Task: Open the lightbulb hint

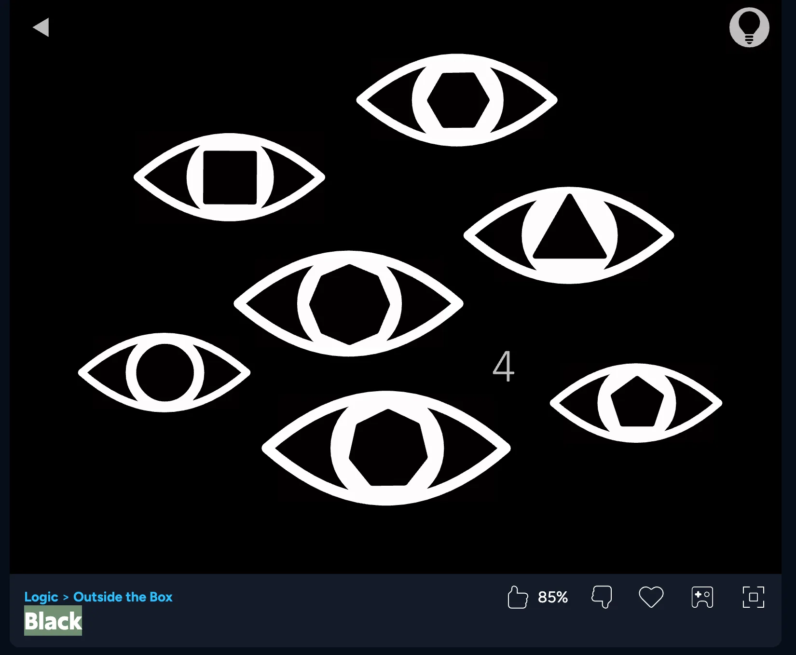Action: point(749,27)
